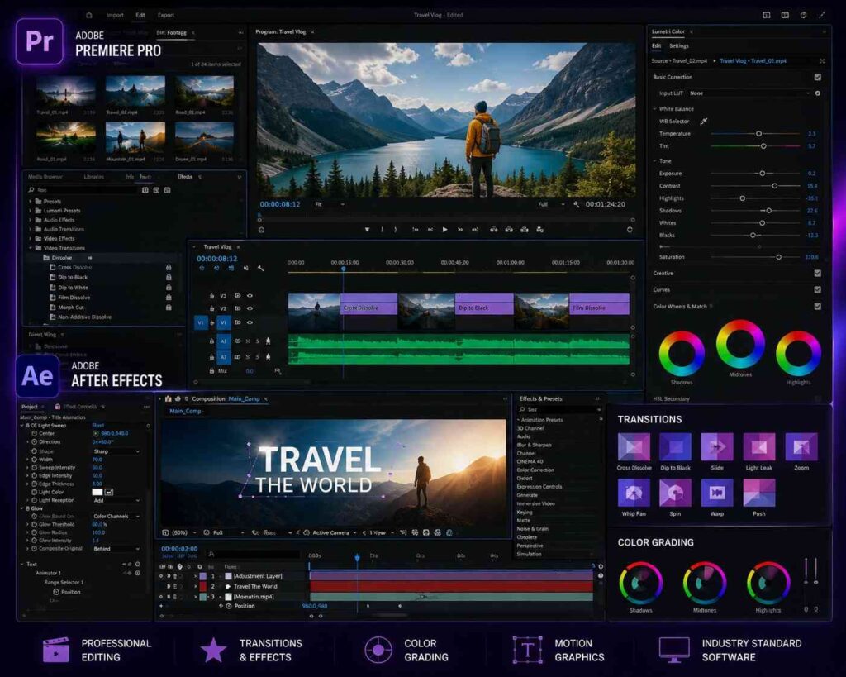Image resolution: width=846 pixels, height=677 pixels.
Task: Open the Import menu
Action: click(x=115, y=15)
